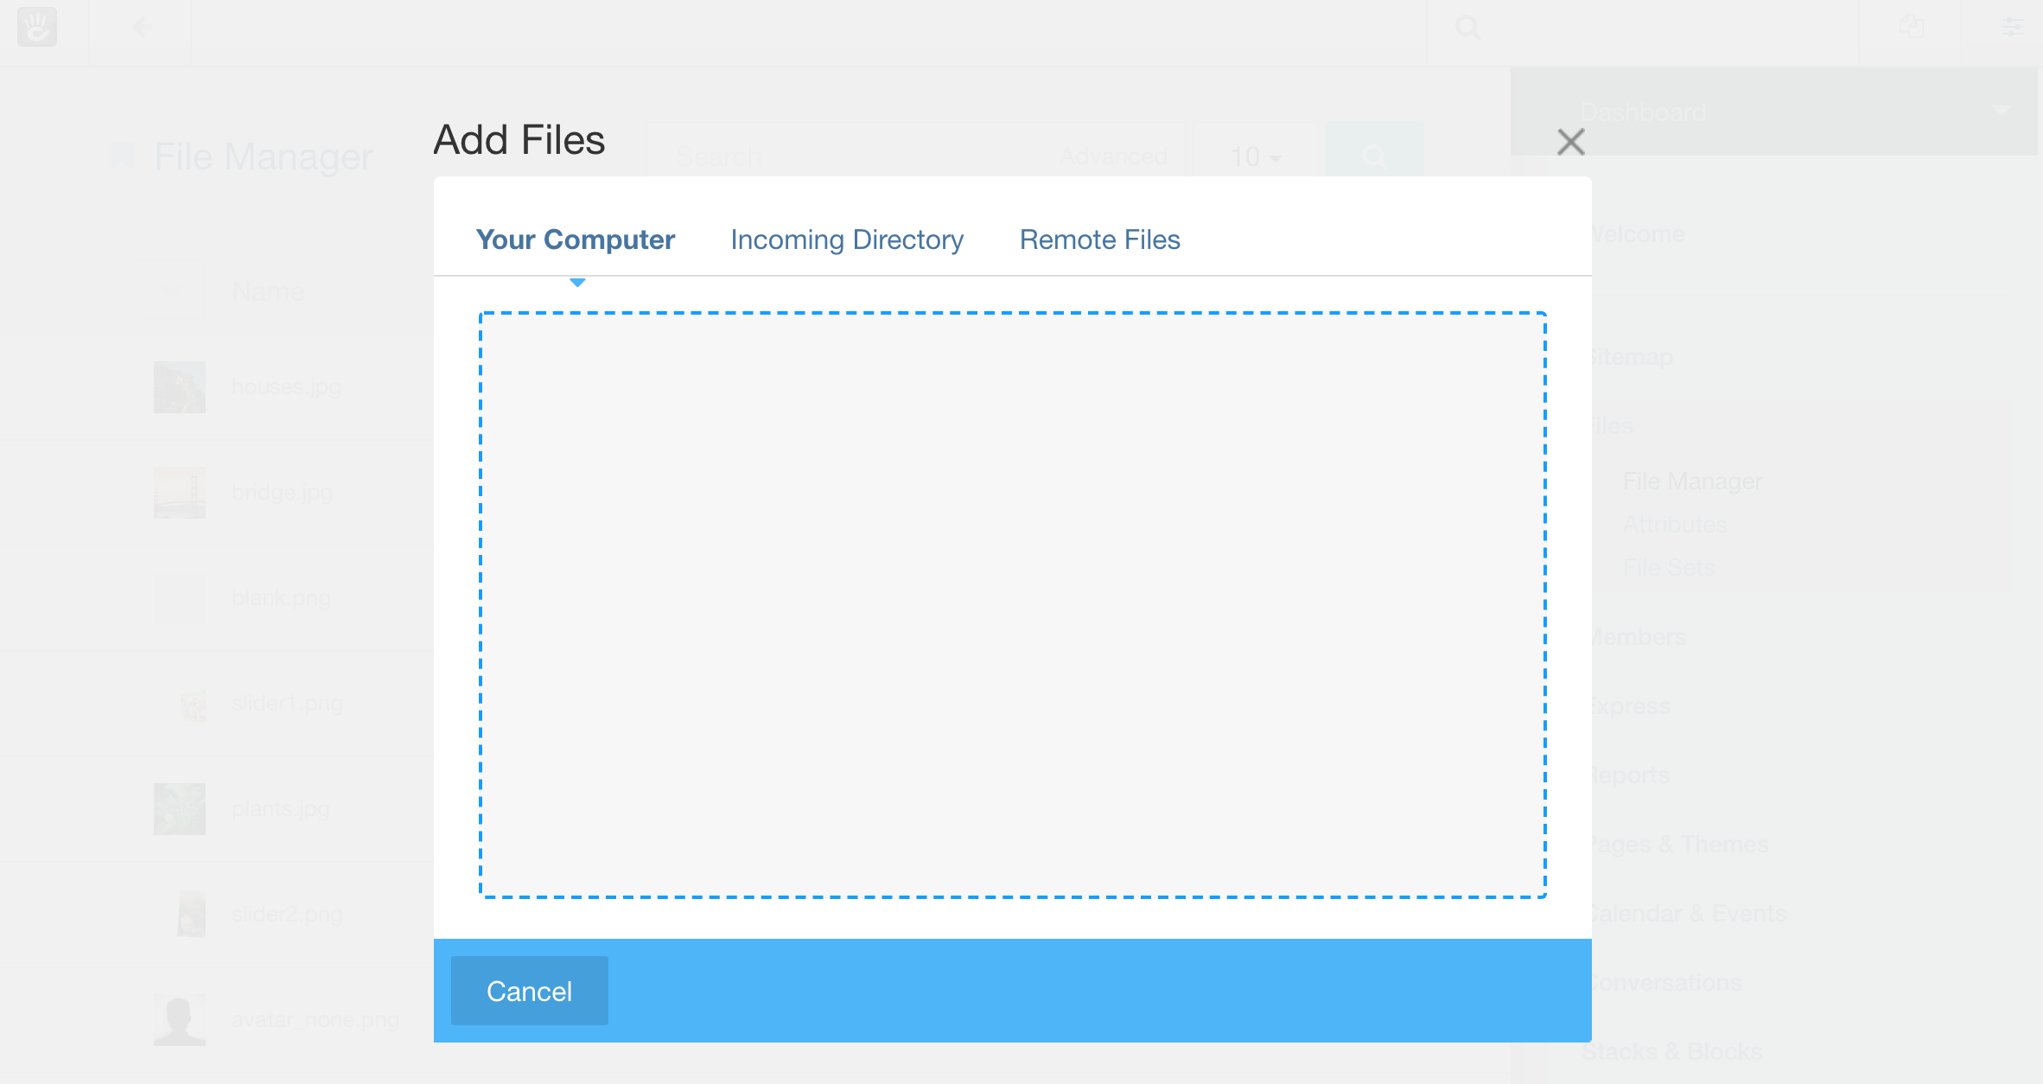Click the pages icon in top bar
This screenshot has width=2043, height=1084.
tap(1911, 28)
